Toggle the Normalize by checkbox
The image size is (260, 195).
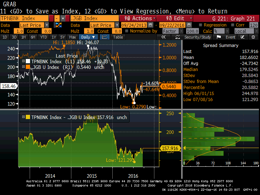click(127, 31)
